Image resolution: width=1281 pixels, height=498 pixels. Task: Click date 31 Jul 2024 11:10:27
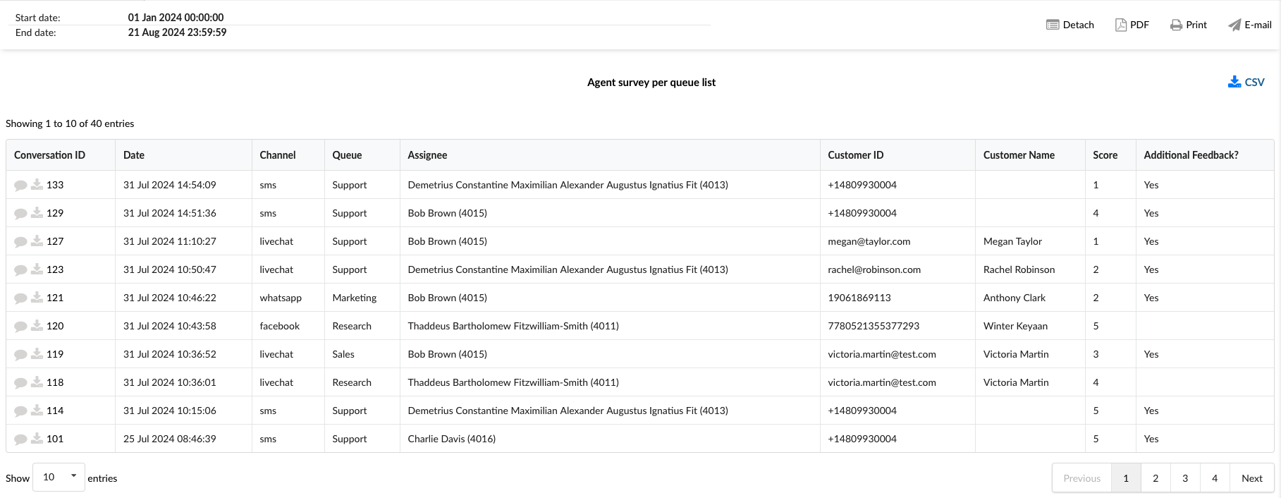click(x=170, y=241)
